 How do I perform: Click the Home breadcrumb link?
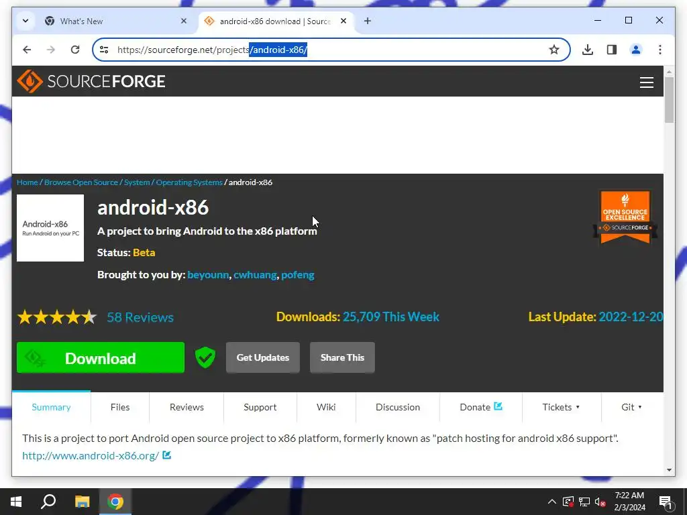[x=27, y=182]
